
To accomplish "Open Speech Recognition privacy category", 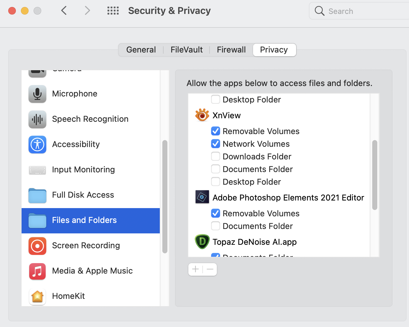I will [x=90, y=119].
